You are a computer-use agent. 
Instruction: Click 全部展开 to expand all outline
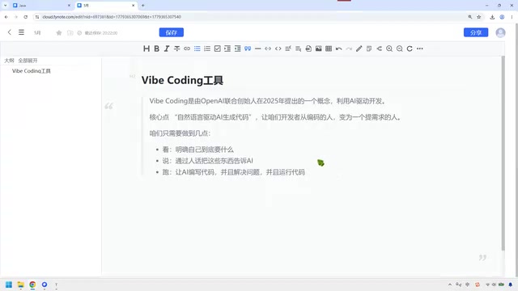click(x=28, y=61)
